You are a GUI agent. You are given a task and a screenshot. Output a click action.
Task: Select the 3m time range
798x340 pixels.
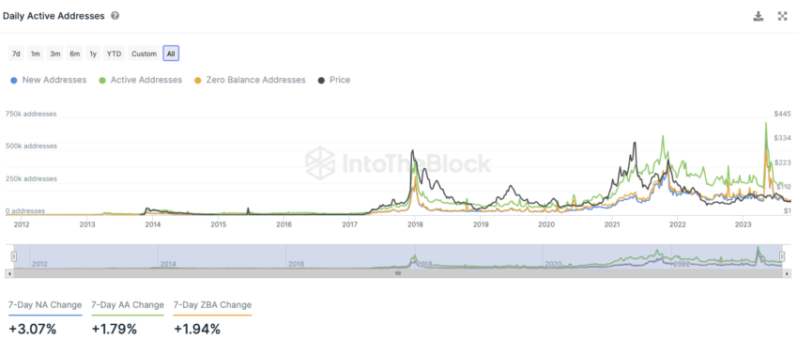55,54
